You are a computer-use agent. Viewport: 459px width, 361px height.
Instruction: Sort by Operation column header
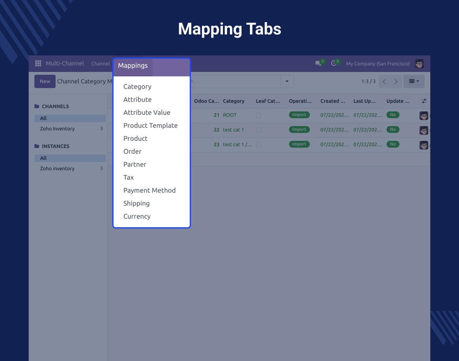coord(300,101)
